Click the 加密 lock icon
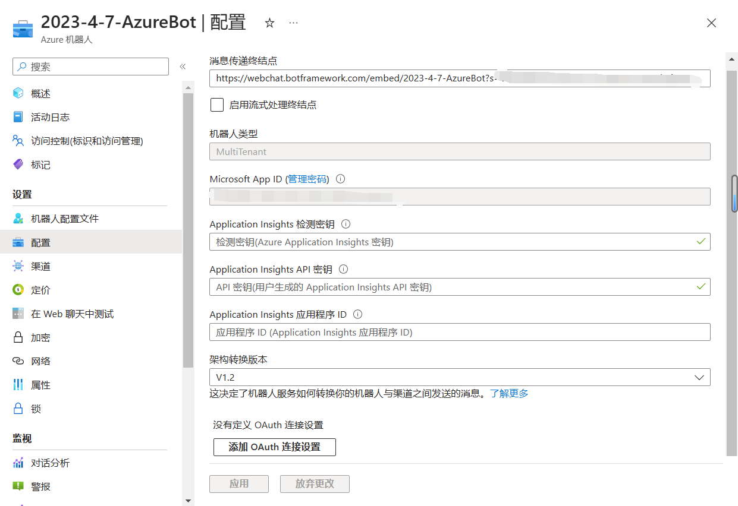Screen dimensions: 738x506 click(x=18, y=337)
